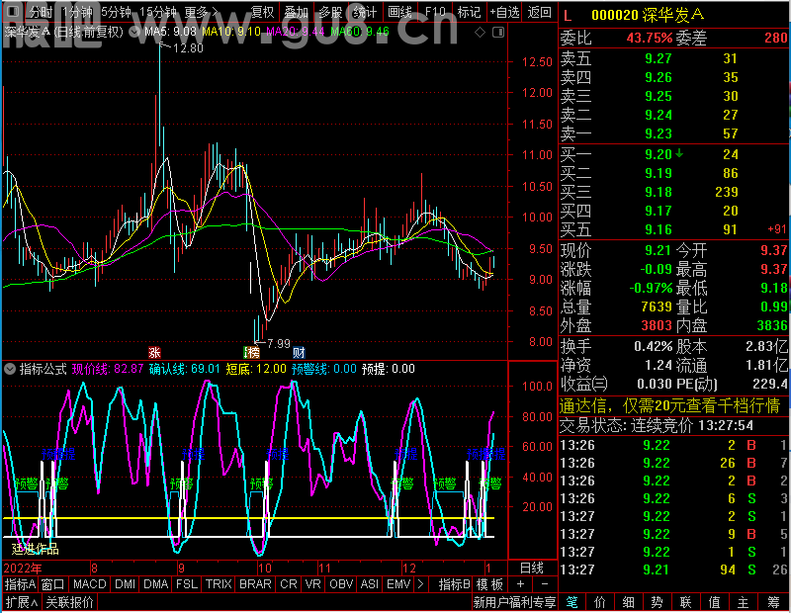Open the 画线 drawing tools
Viewport: 791px width, 613px height.
coord(399,12)
